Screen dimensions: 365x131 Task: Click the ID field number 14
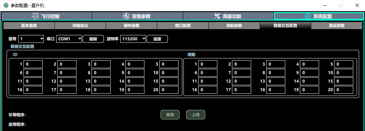[x=135, y=82]
